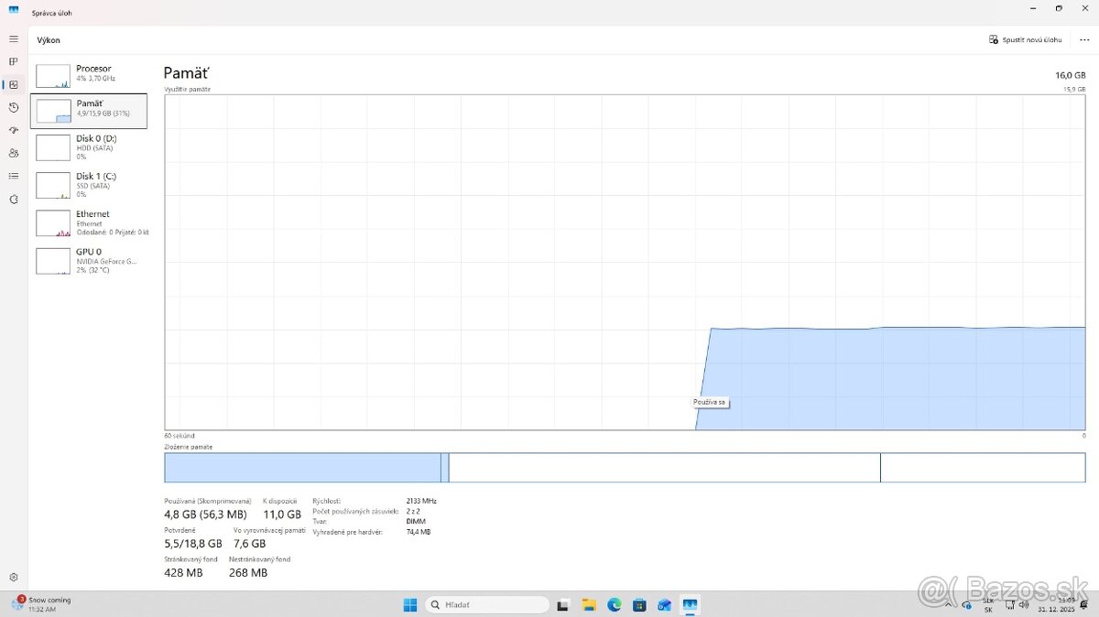
Task: Click the memory composition bar's in-use segment
Action: pos(302,468)
